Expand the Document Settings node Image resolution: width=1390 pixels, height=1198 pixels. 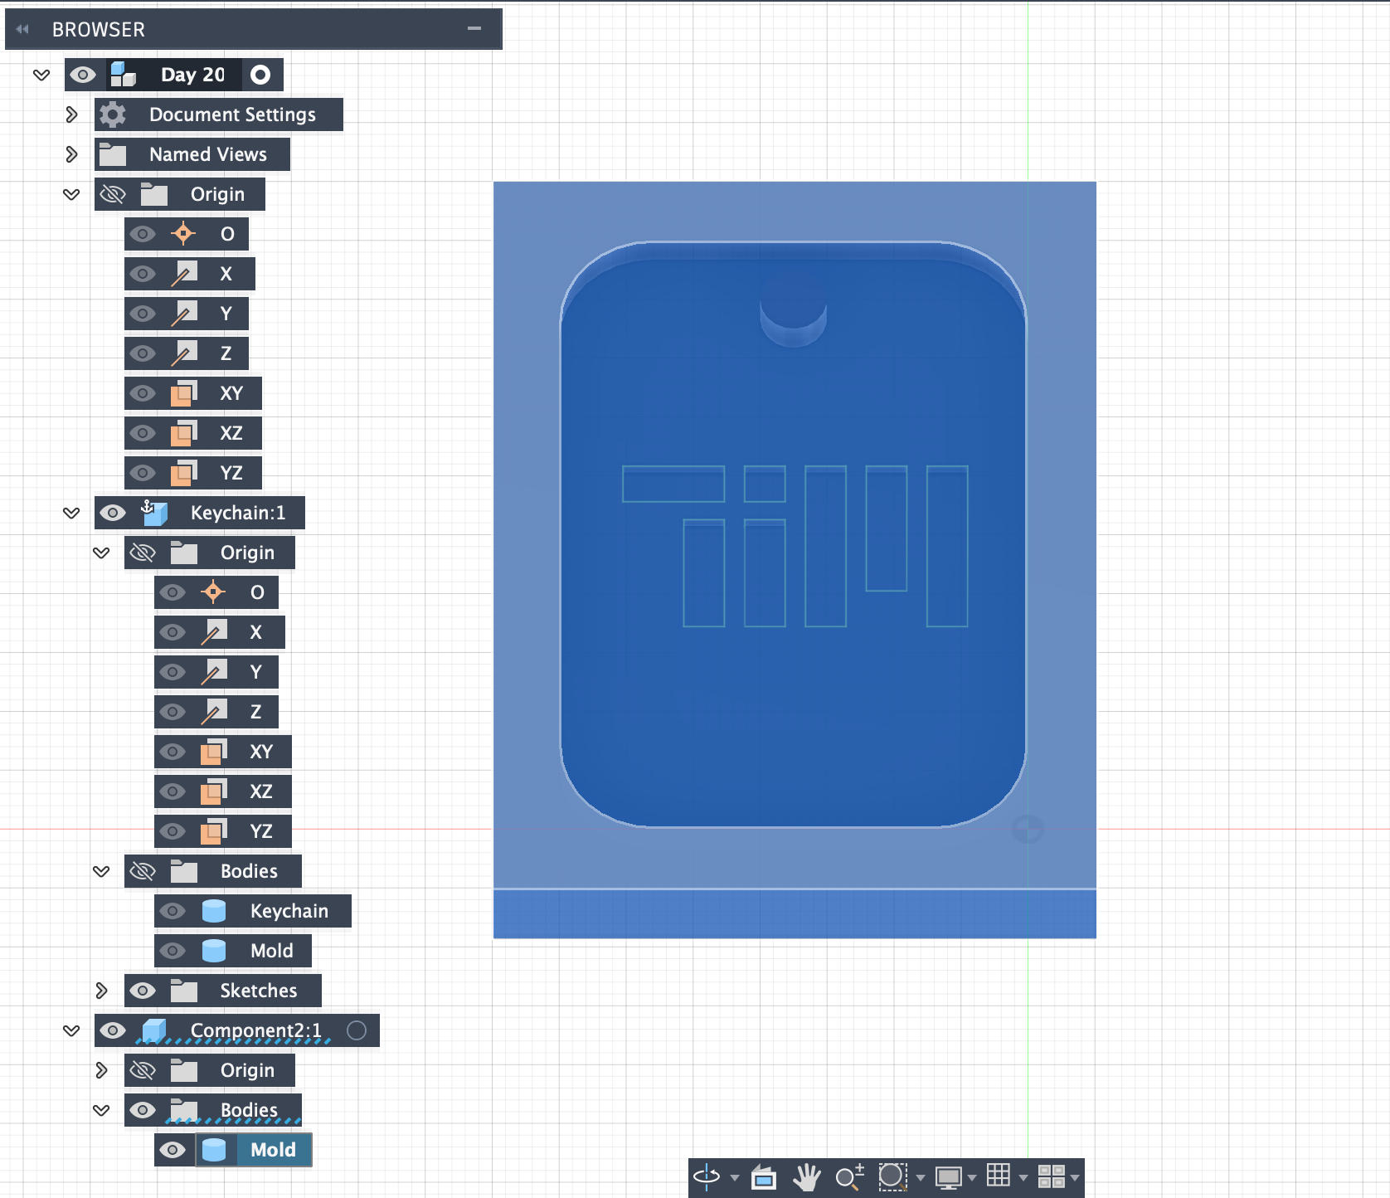point(72,114)
